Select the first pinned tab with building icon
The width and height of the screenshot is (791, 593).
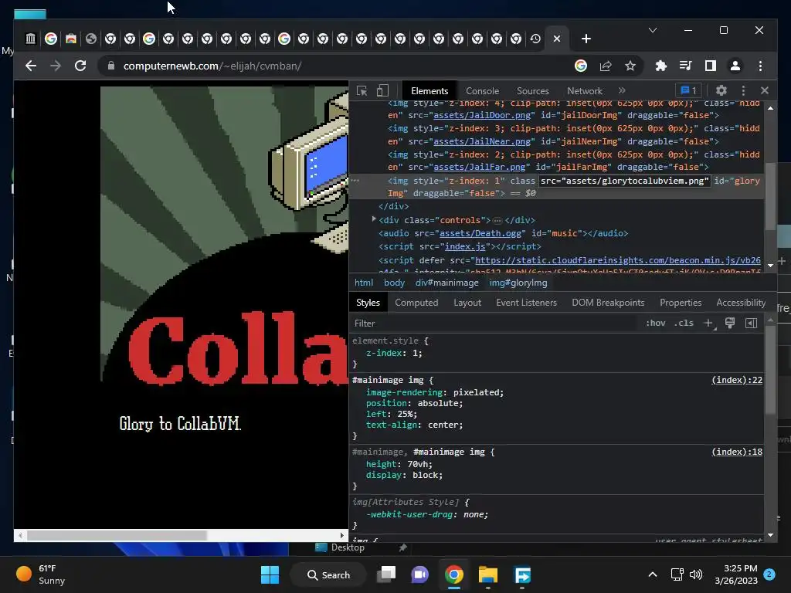point(31,39)
